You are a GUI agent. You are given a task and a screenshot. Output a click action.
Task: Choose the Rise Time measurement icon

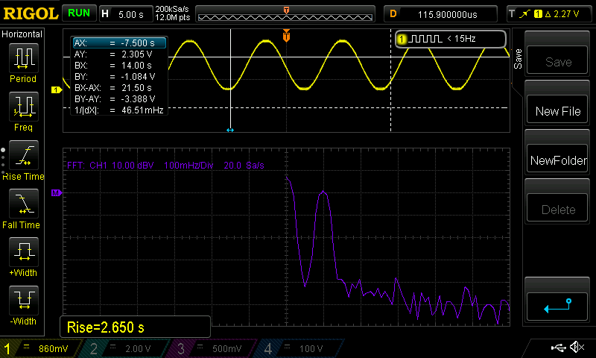[23, 155]
